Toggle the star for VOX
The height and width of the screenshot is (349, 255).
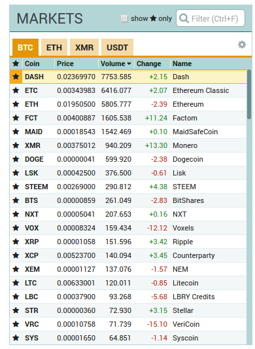tap(16, 228)
